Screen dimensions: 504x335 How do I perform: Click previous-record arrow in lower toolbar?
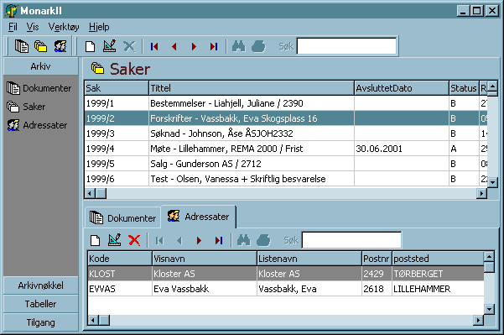point(179,240)
